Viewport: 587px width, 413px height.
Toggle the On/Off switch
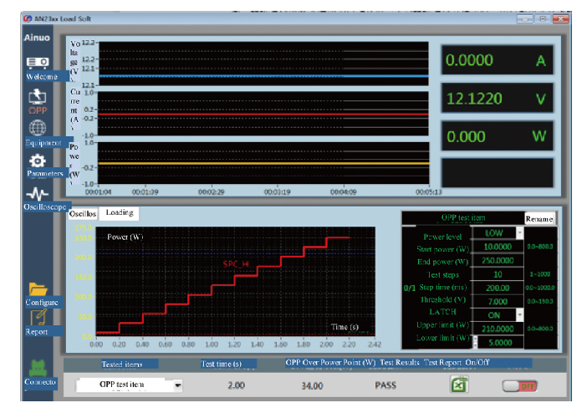click(x=519, y=386)
